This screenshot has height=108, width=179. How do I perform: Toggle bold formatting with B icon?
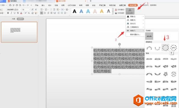[8, 13]
